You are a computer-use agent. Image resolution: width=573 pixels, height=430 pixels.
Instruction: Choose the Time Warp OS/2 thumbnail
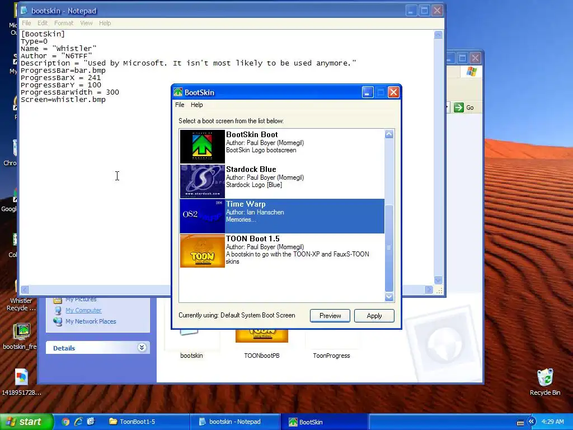203,216
